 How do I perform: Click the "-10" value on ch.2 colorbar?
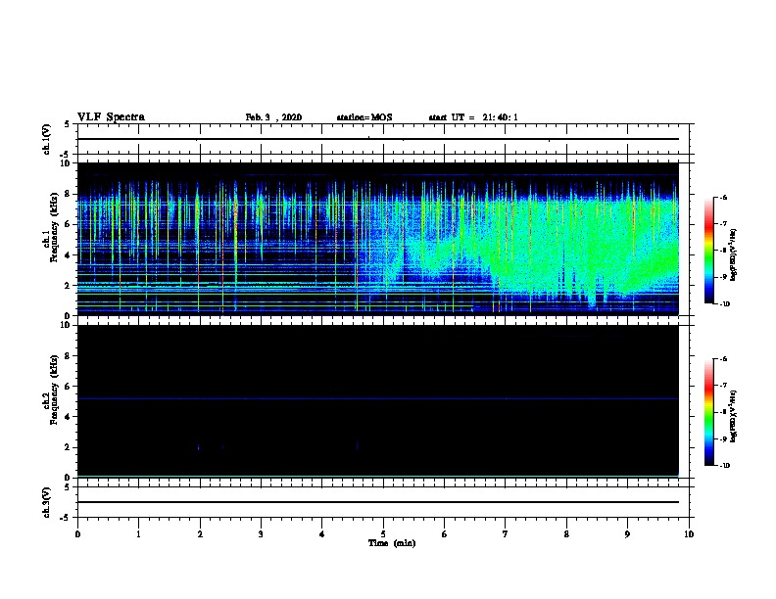tap(724, 466)
